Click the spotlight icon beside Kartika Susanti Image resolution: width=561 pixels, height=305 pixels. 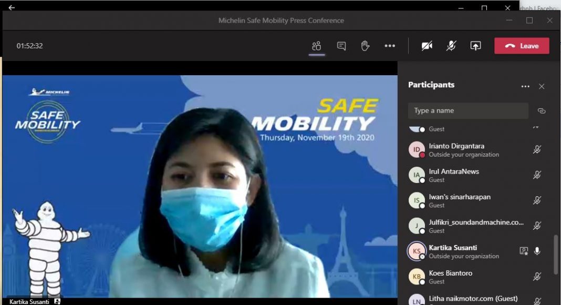[523, 251]
